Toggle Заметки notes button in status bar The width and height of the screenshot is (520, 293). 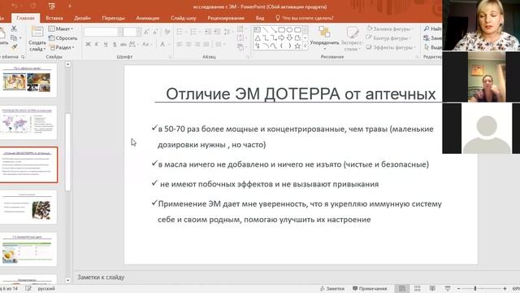click(332, 288)
